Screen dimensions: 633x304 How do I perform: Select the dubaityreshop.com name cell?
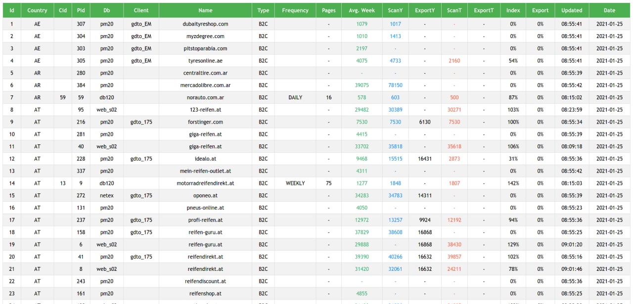tap(205, 24)
